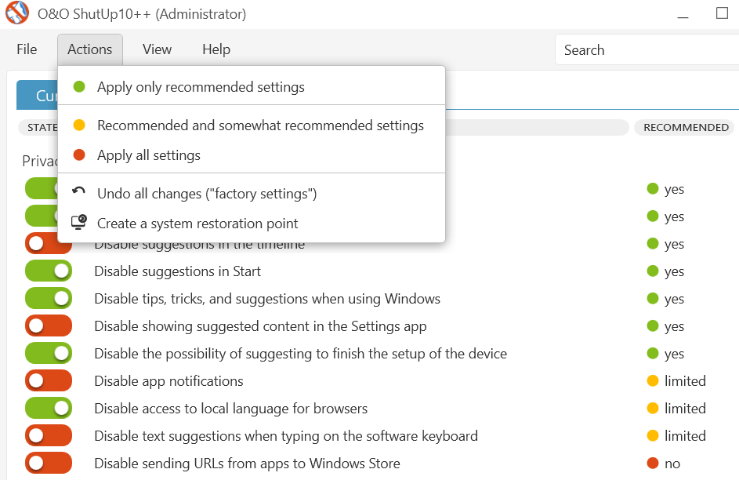Switch off Disable tips, tricks, and suggestions
The width and height of the screenshot is (739, 480).
coord(49,299)
